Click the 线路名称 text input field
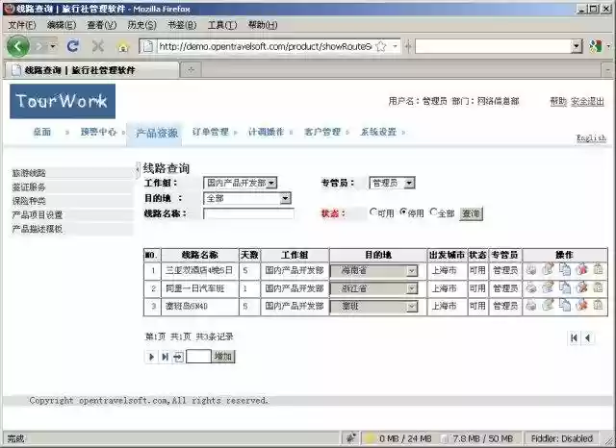The image size is (616, 448). click(x=248, y=214)
